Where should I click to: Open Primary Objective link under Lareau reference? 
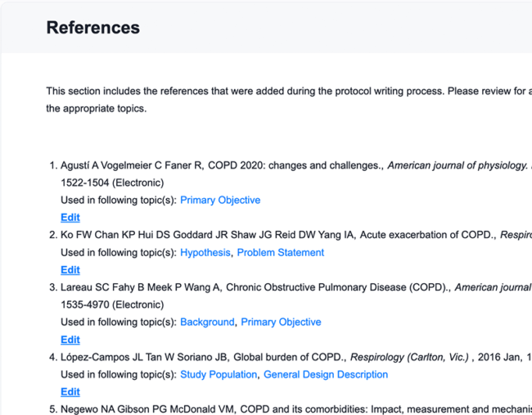coord(281,323)
